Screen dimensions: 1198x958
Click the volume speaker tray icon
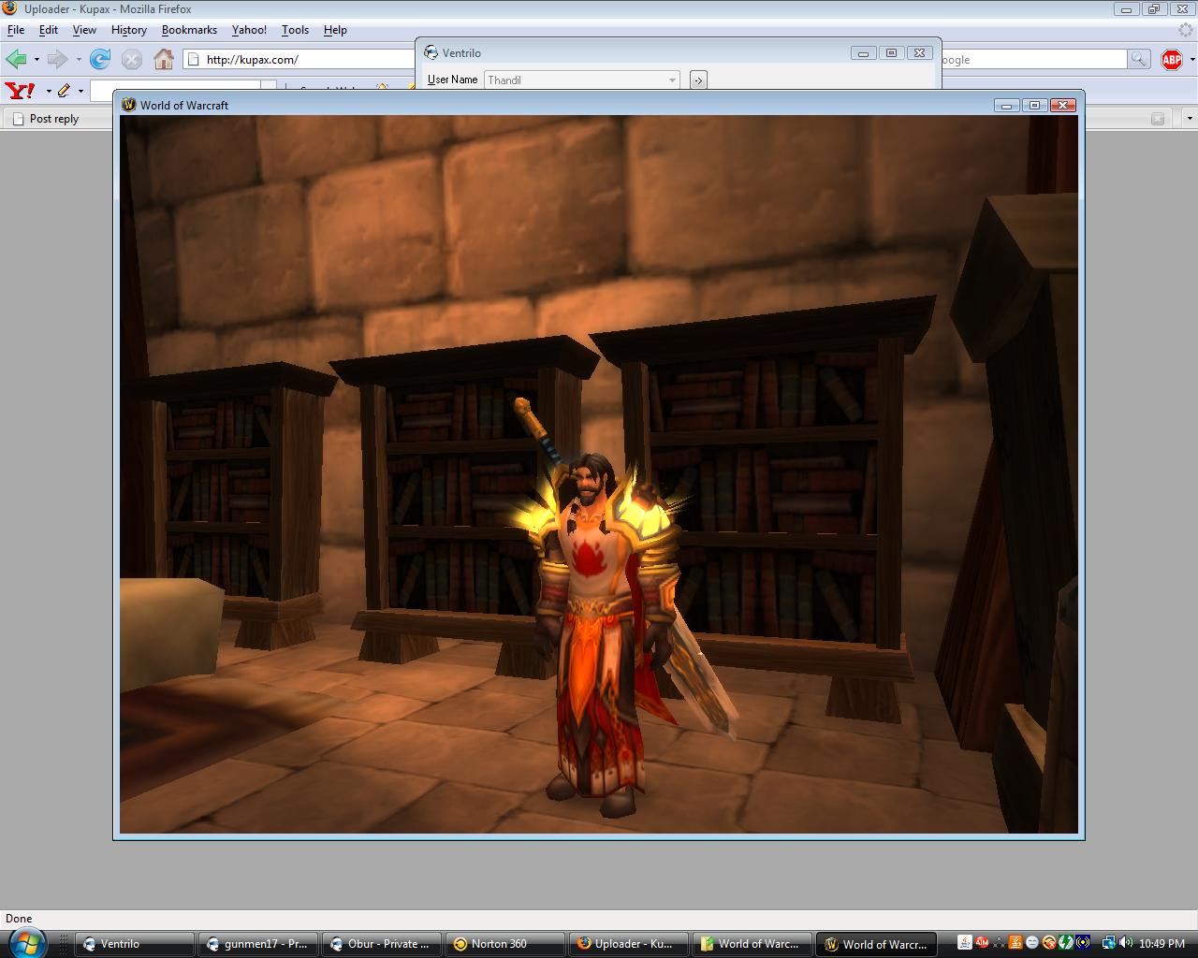[1124, 943]
